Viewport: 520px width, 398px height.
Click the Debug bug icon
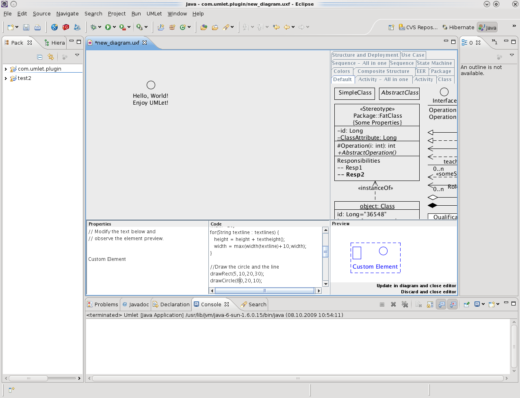93,27
